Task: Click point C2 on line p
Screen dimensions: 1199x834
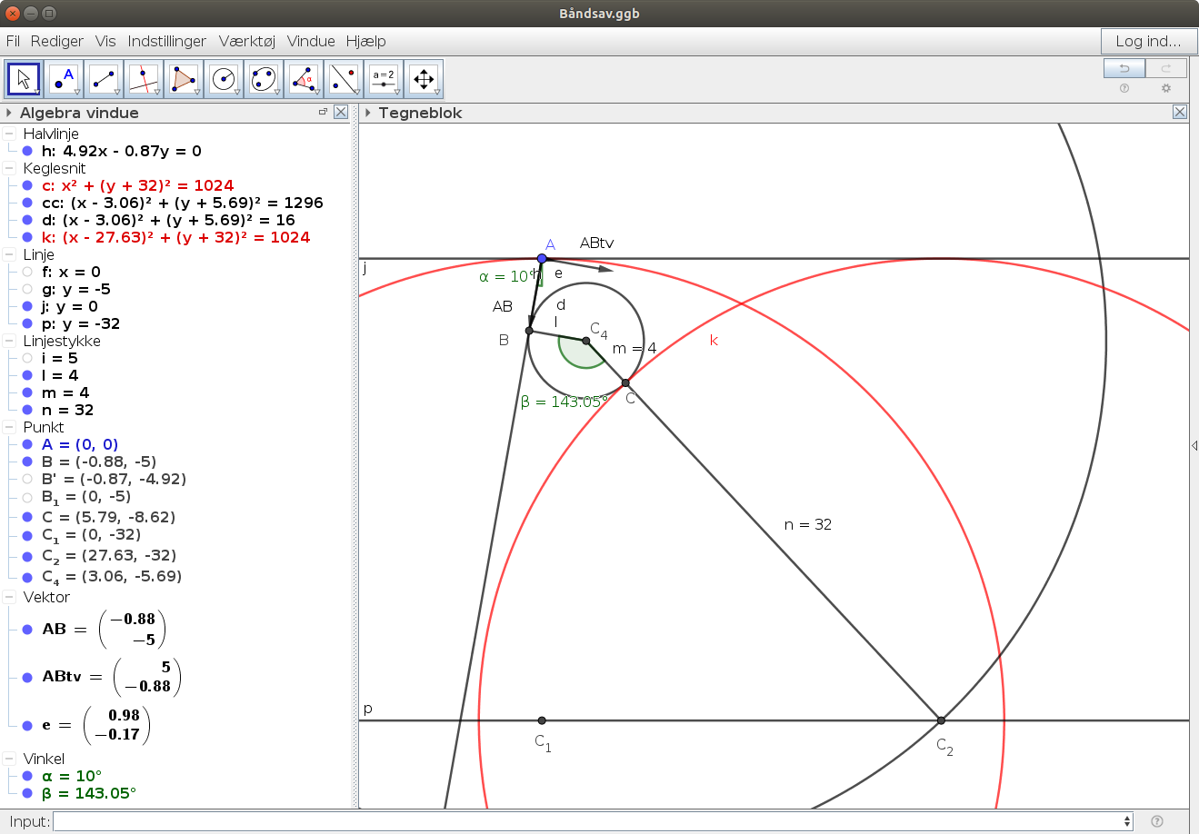Action: (941, 720)
